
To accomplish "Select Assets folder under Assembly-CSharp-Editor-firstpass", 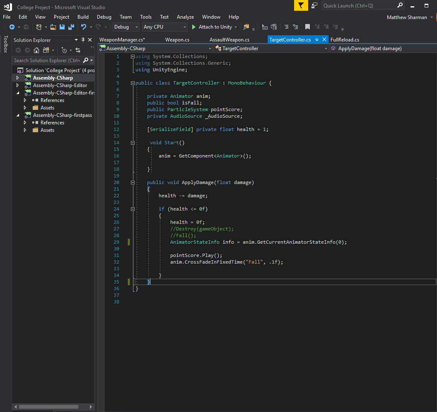I will click(x=47, y=108).
